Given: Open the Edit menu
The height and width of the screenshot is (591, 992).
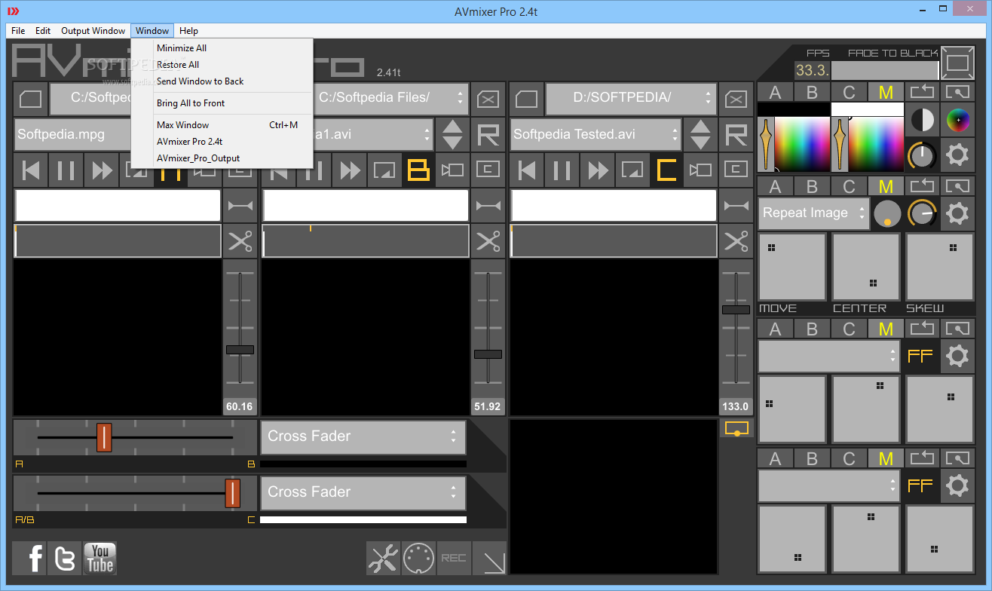Looking at the screenshot, I should pyautogui.click(x=43, y=31).
